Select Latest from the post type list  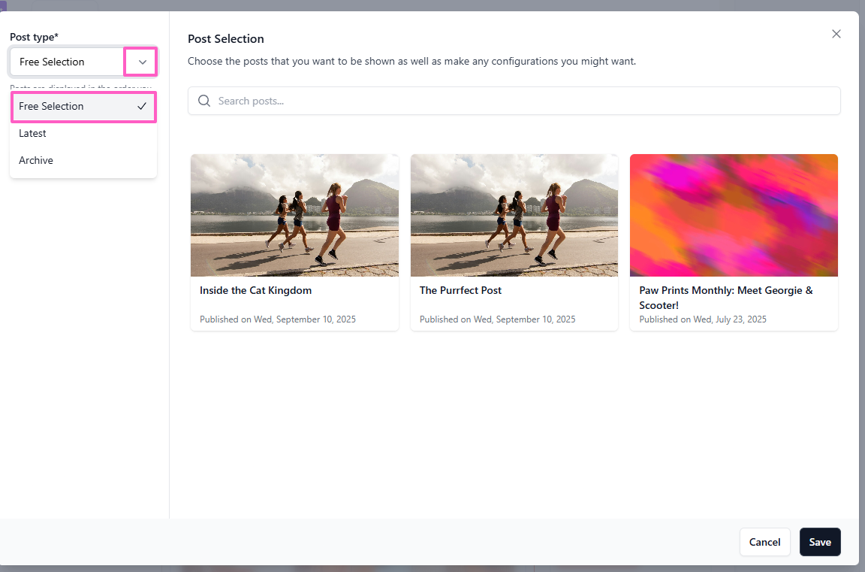click(x=33, y=133)
